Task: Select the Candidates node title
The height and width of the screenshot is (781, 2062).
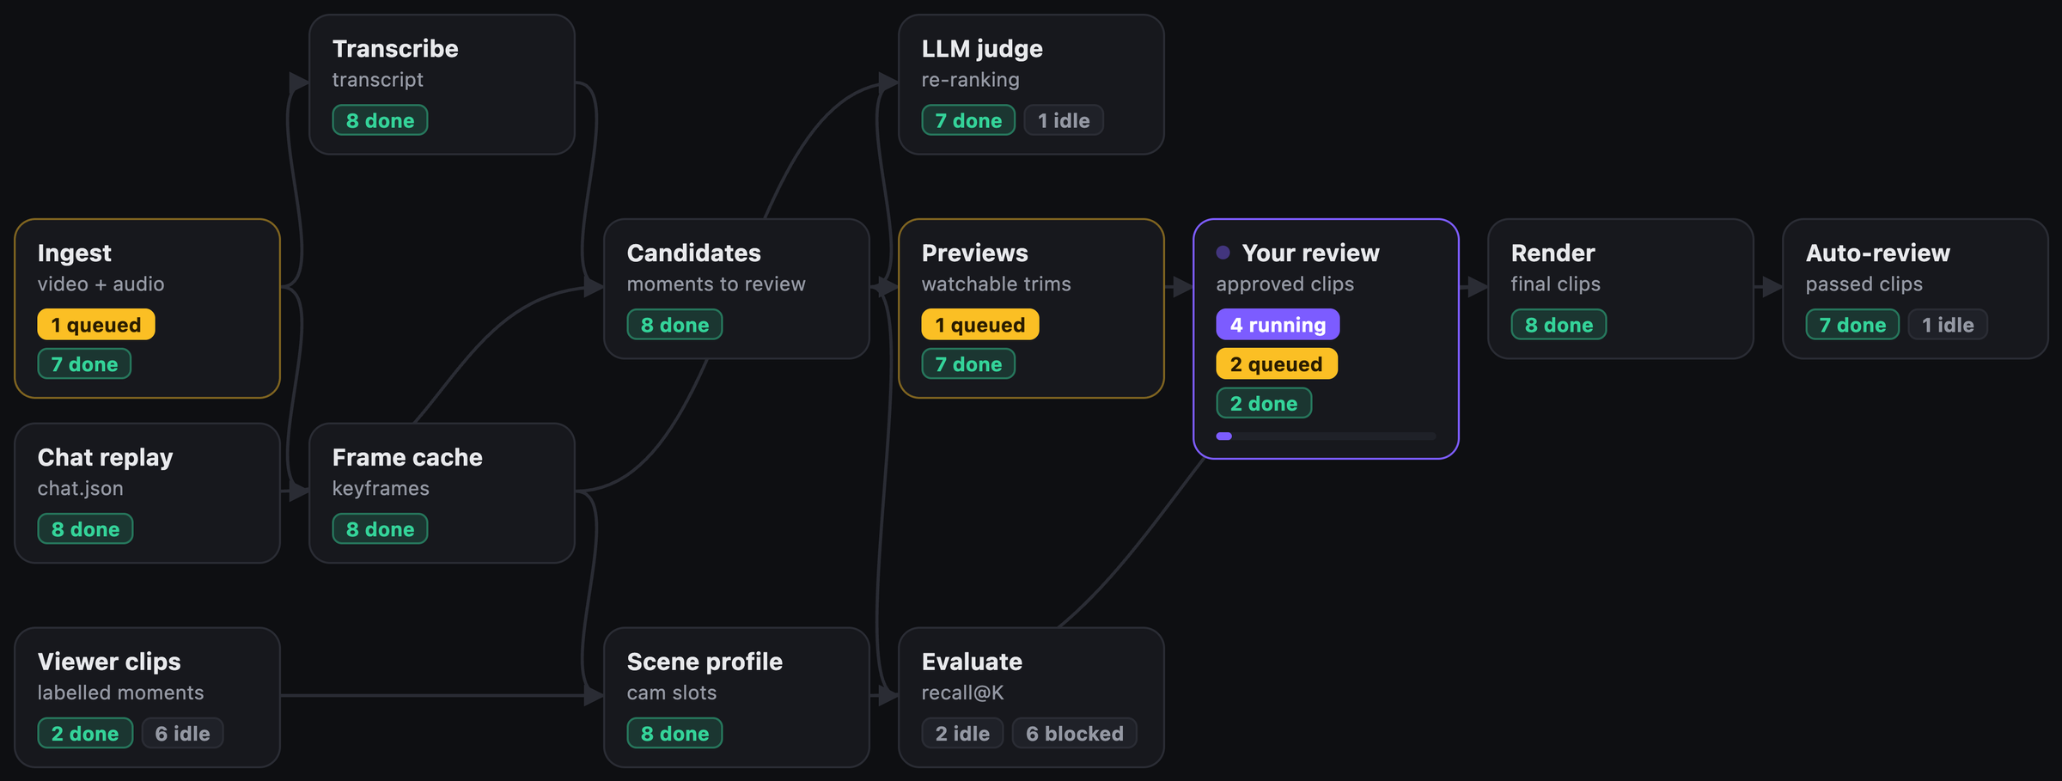Action: (693, 253)
